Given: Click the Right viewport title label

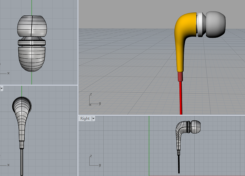Looking at the screenshot, I should 85,119.
